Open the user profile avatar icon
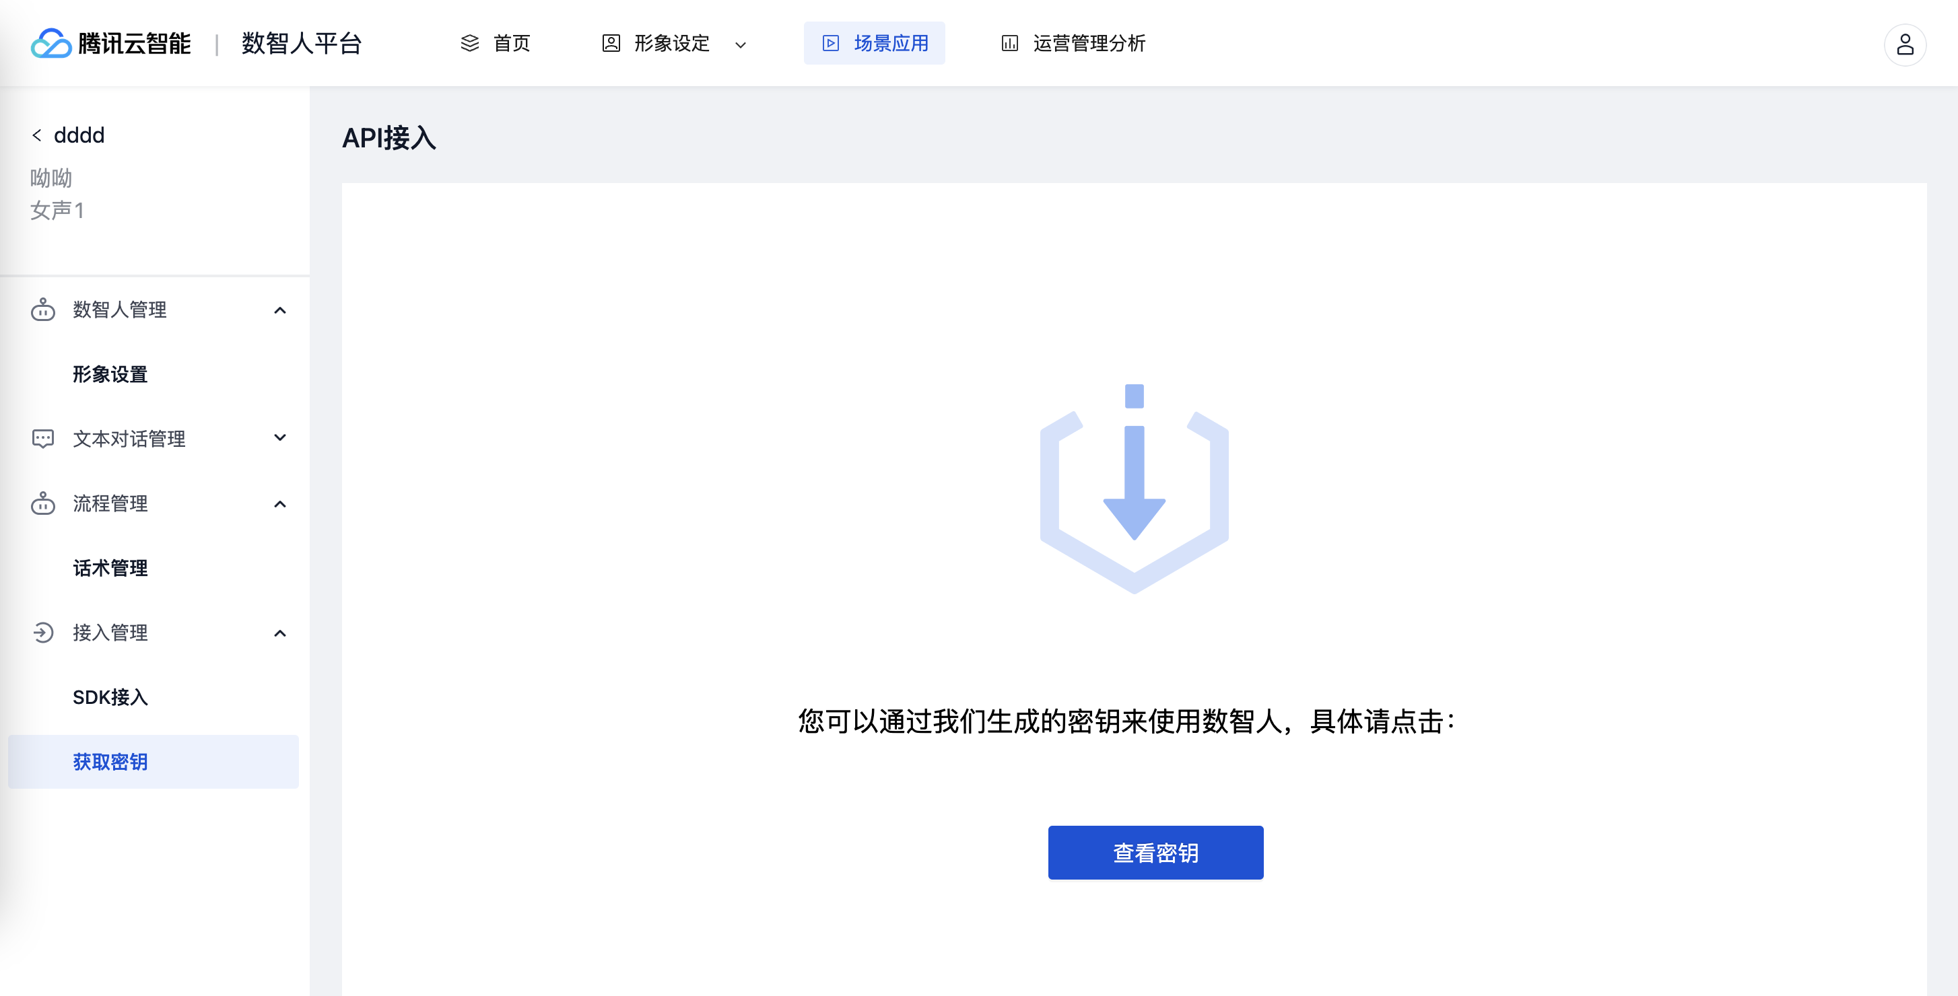The width and height of the screenshot is (1958, 996). click(x=1904, y=45)
